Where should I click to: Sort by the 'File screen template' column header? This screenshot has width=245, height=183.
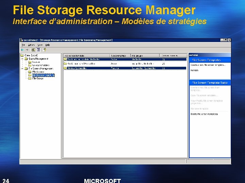86,56
